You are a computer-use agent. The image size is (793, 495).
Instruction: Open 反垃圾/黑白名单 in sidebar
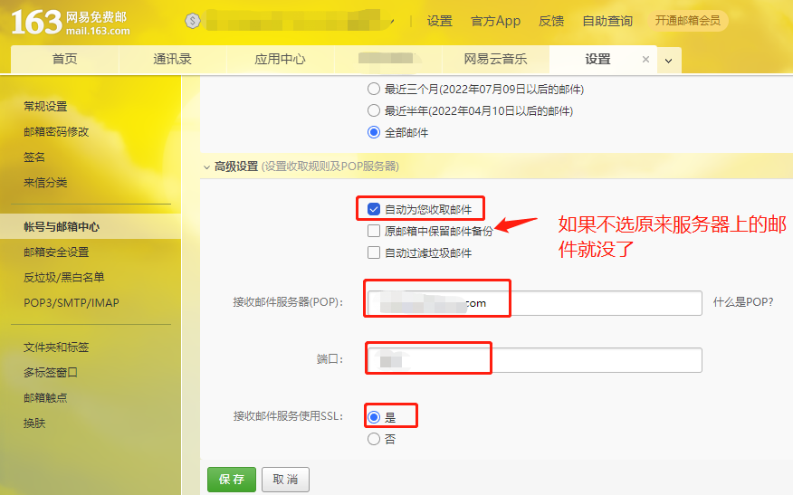pyautogui.click(x=63, y=277)
